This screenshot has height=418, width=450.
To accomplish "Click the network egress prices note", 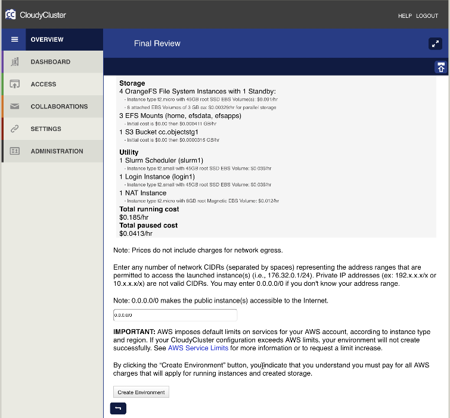I will pyautogui.click(x=198, y=250).
